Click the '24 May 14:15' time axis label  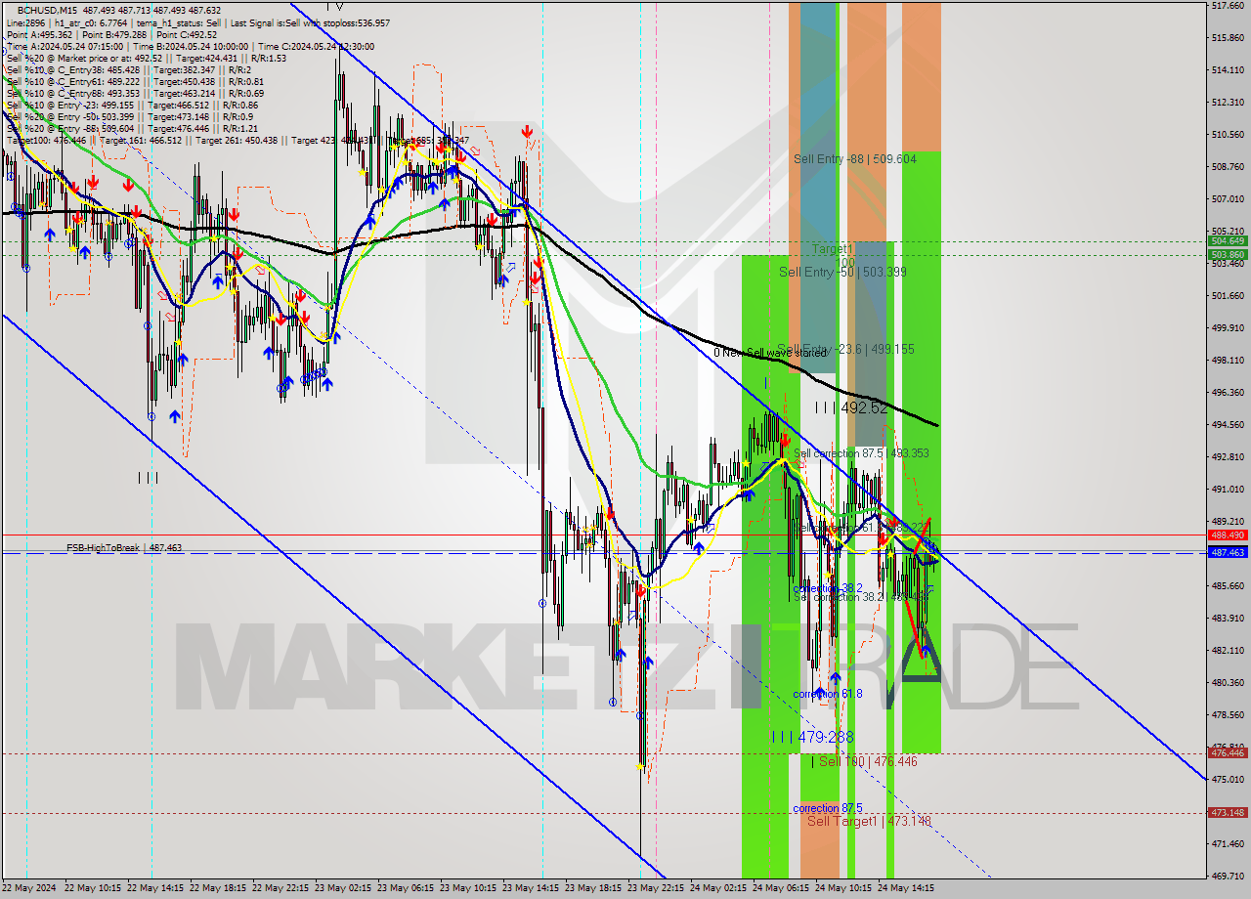point(906,888)
